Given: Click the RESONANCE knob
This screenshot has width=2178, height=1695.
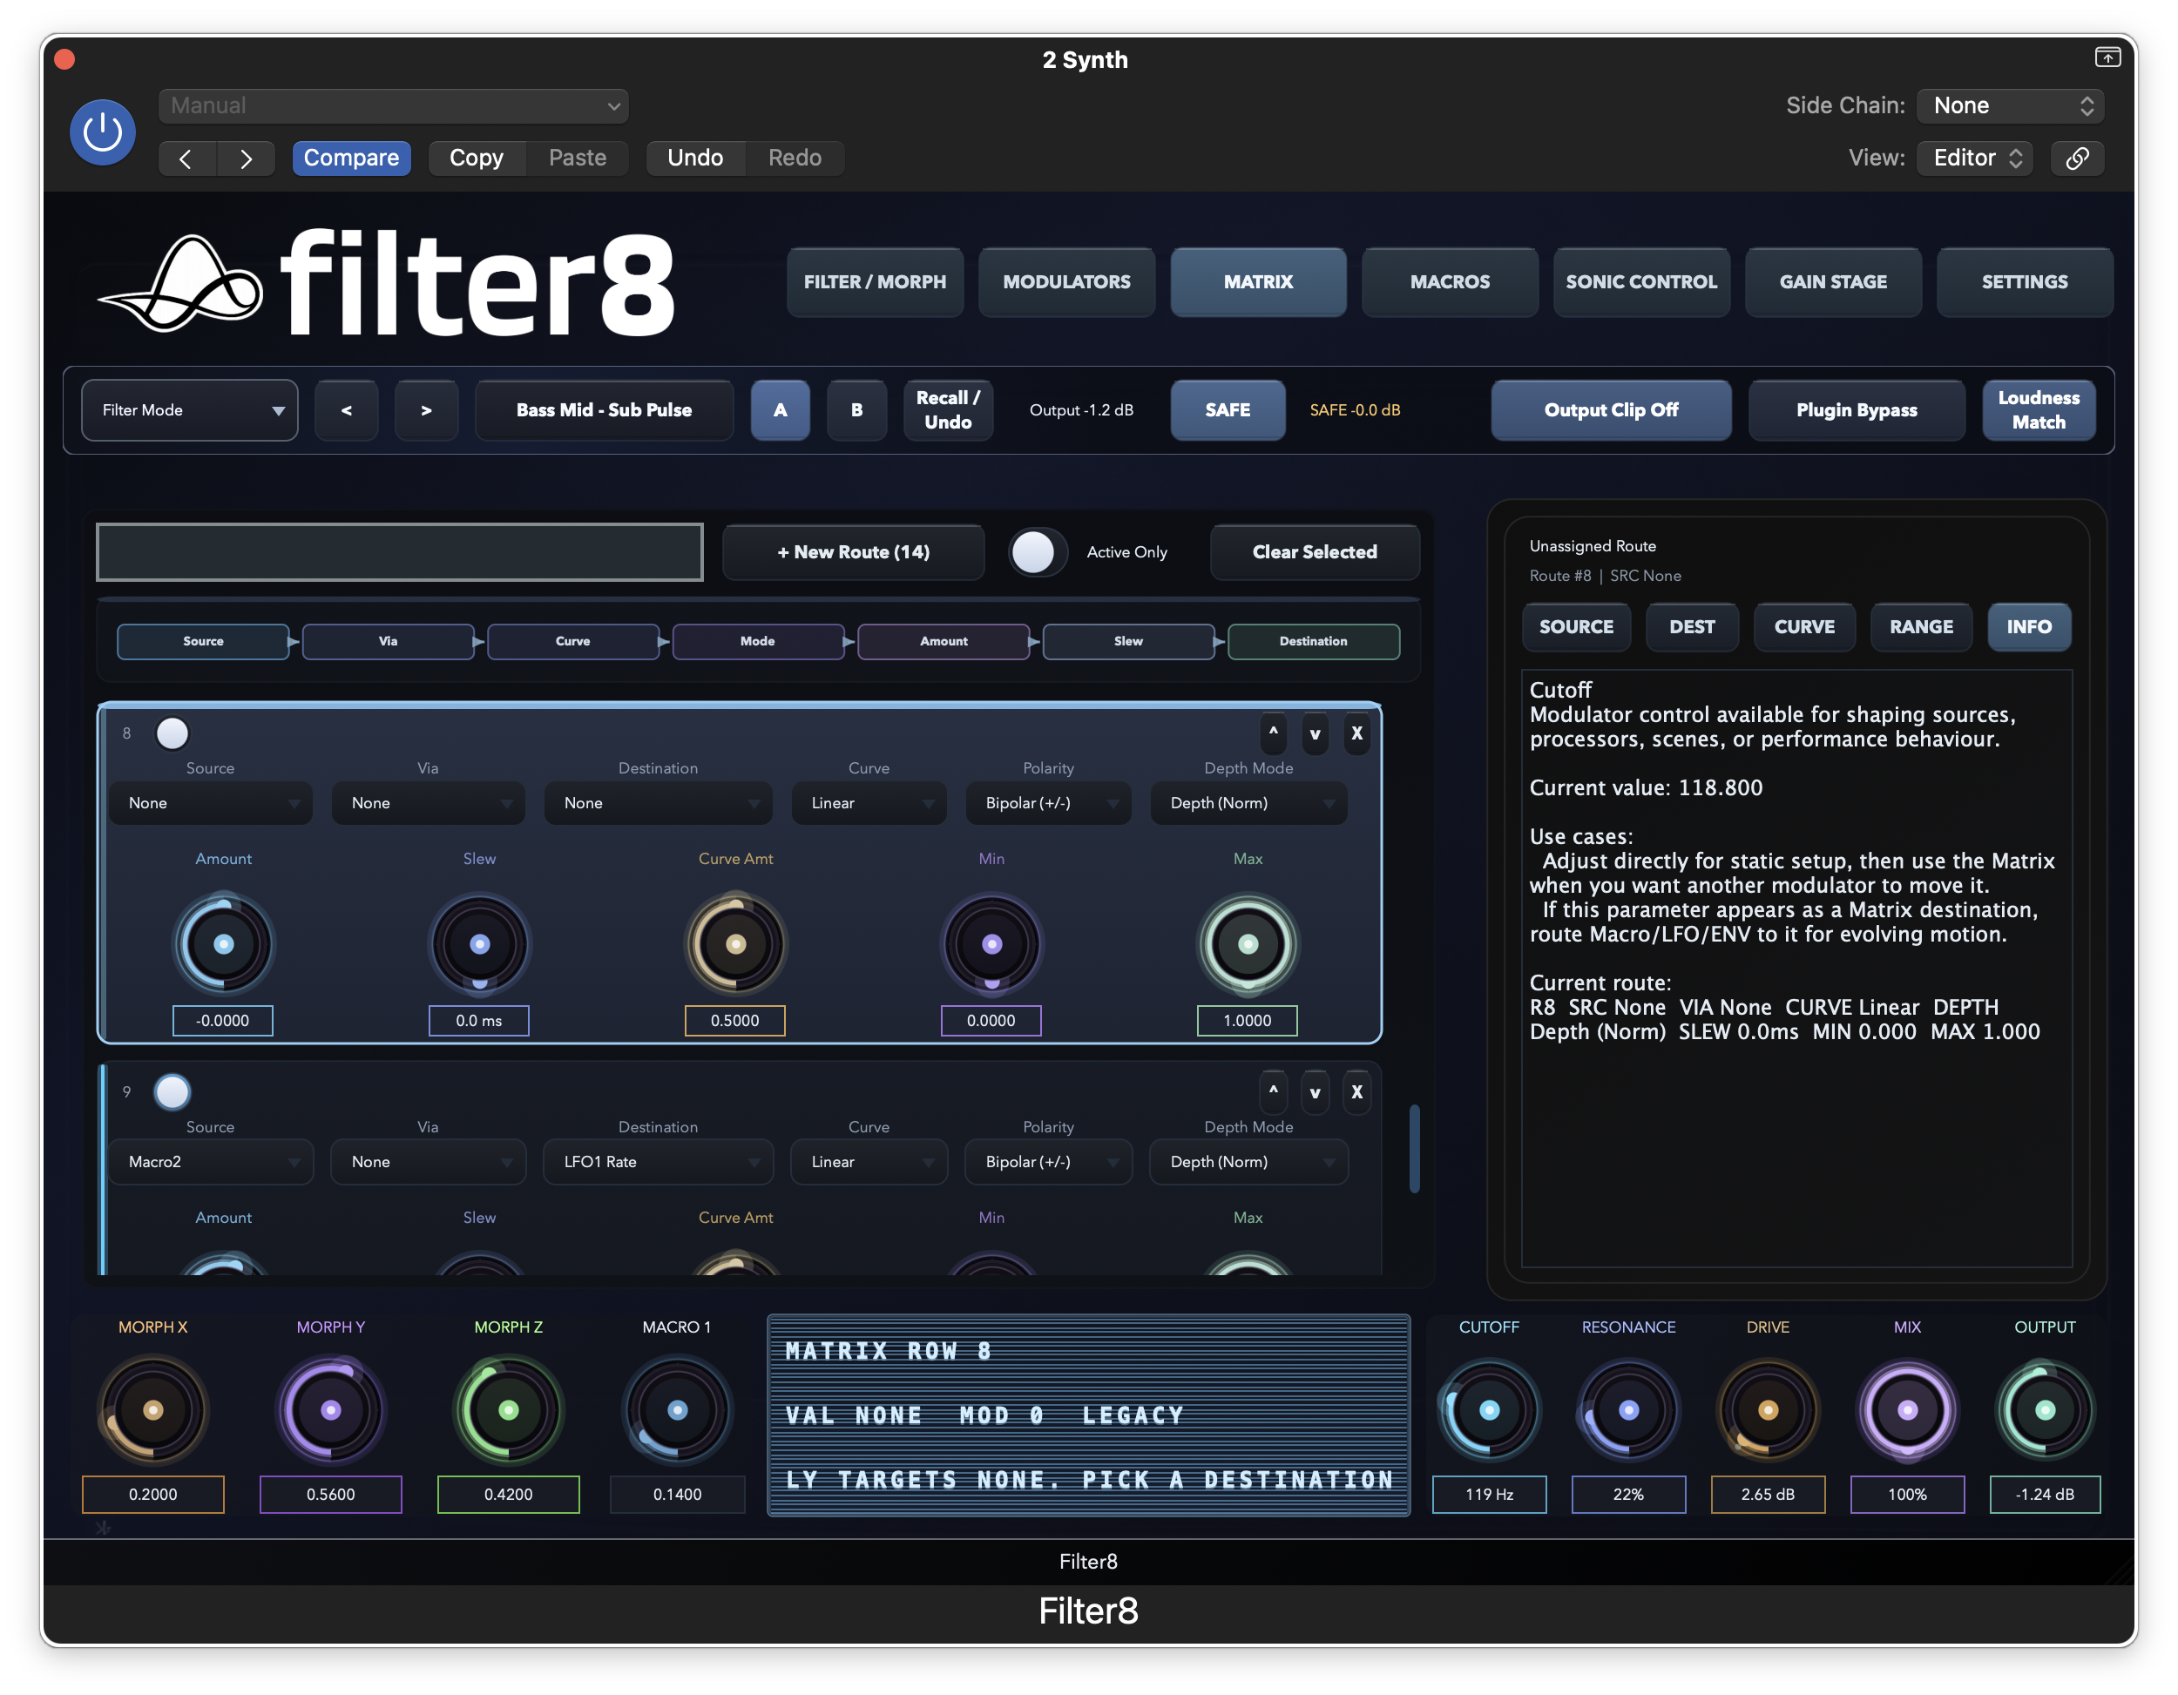Looking at the screenshot, I should point(1628,1410).
